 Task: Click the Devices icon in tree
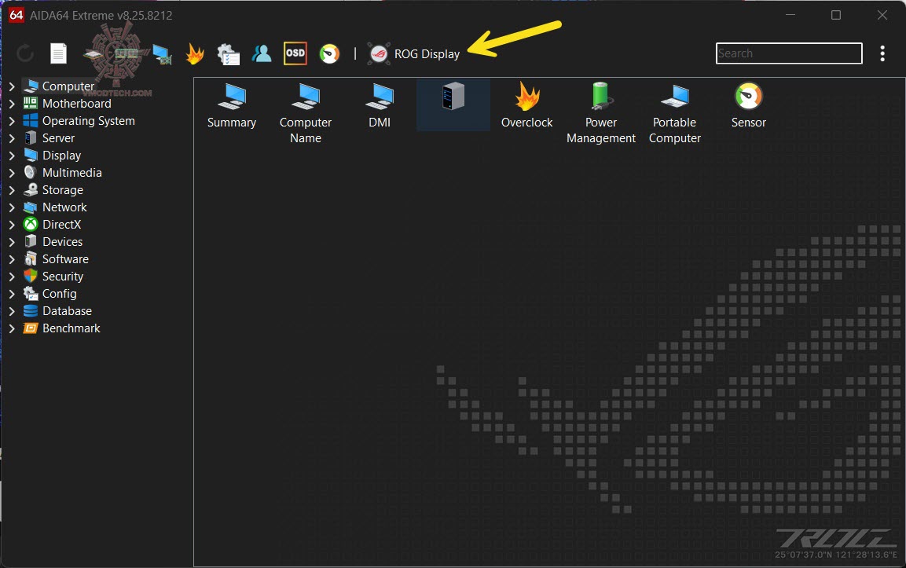point(31,241)
